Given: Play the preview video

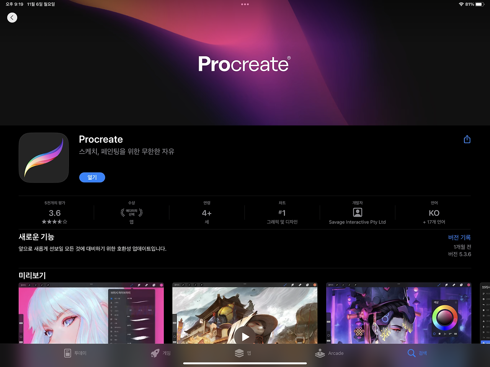Looking at the screenshot, I should pyautogui.click(x=245, y=336).
